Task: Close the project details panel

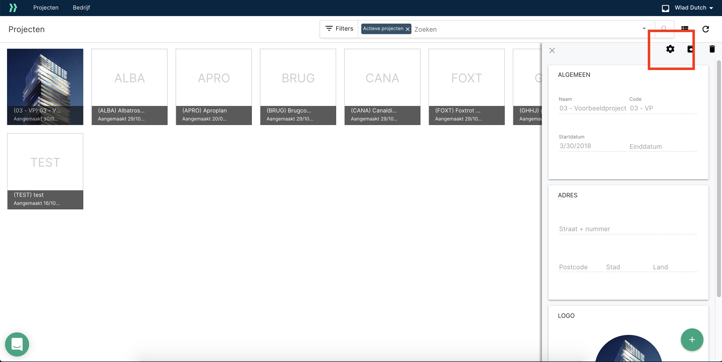Action: coord(552,50)
